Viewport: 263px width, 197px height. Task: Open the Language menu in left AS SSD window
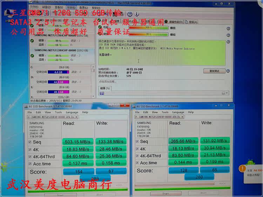pyautogui.click(x=72, y=112)
